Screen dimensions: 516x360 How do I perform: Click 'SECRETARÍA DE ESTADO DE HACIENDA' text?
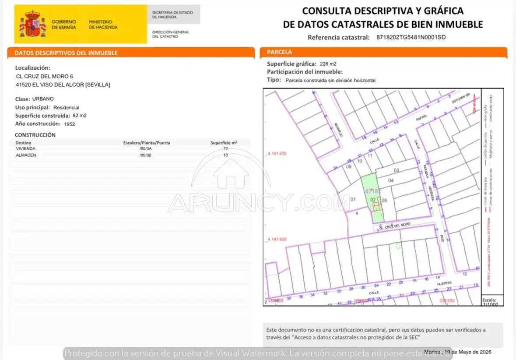(x=172, y=14)
